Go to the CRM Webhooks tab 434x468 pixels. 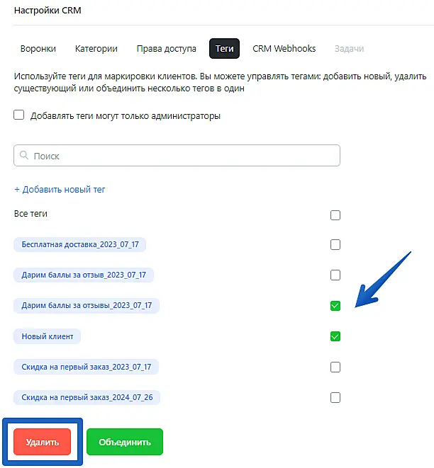[x=284, y=49]
